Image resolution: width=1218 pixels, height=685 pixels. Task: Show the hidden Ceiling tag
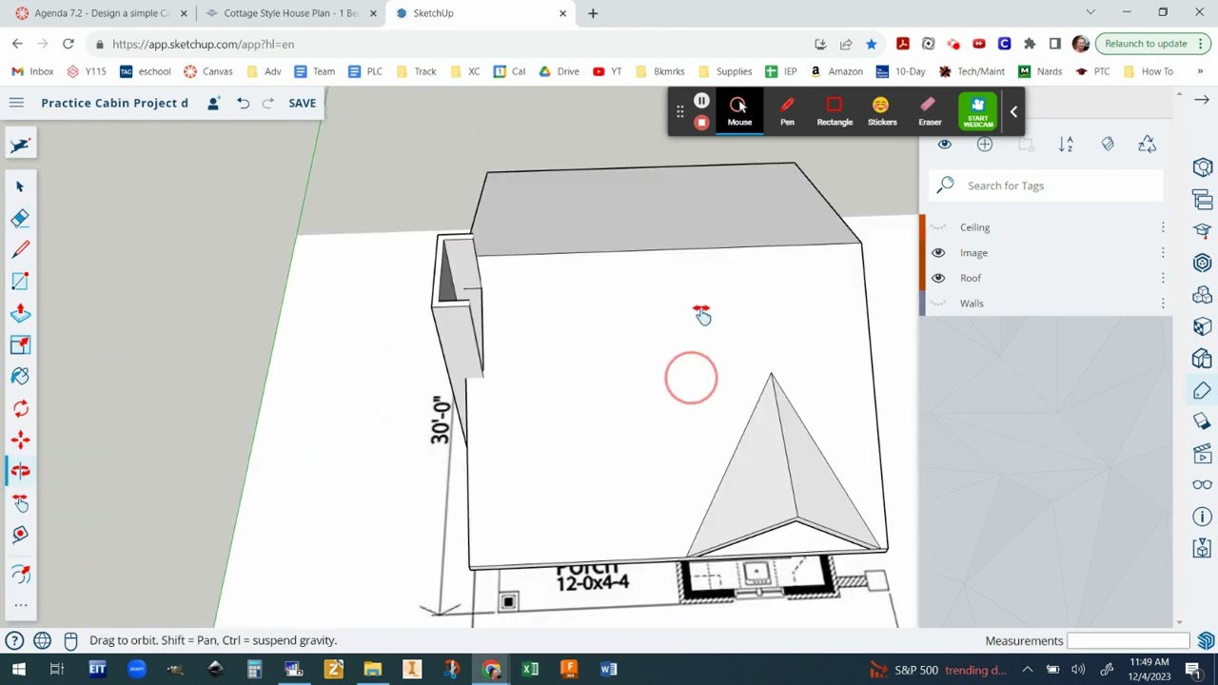pyautogui.click(x=939, y=227)
